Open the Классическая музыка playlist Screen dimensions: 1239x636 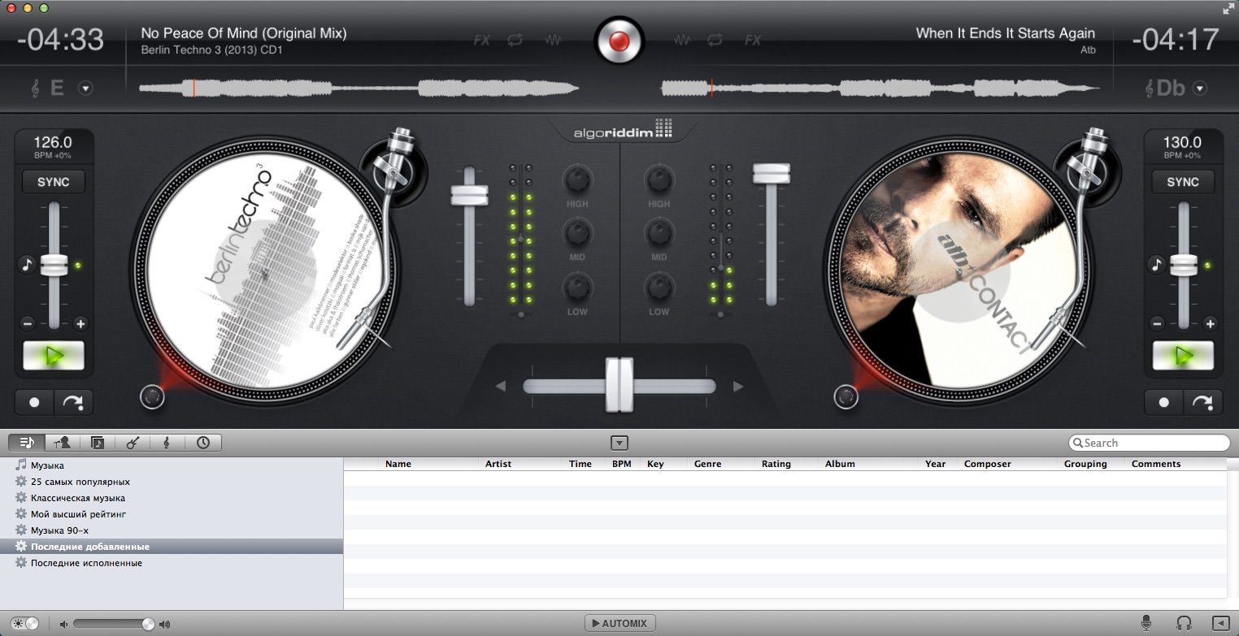(x=78, y=498)
